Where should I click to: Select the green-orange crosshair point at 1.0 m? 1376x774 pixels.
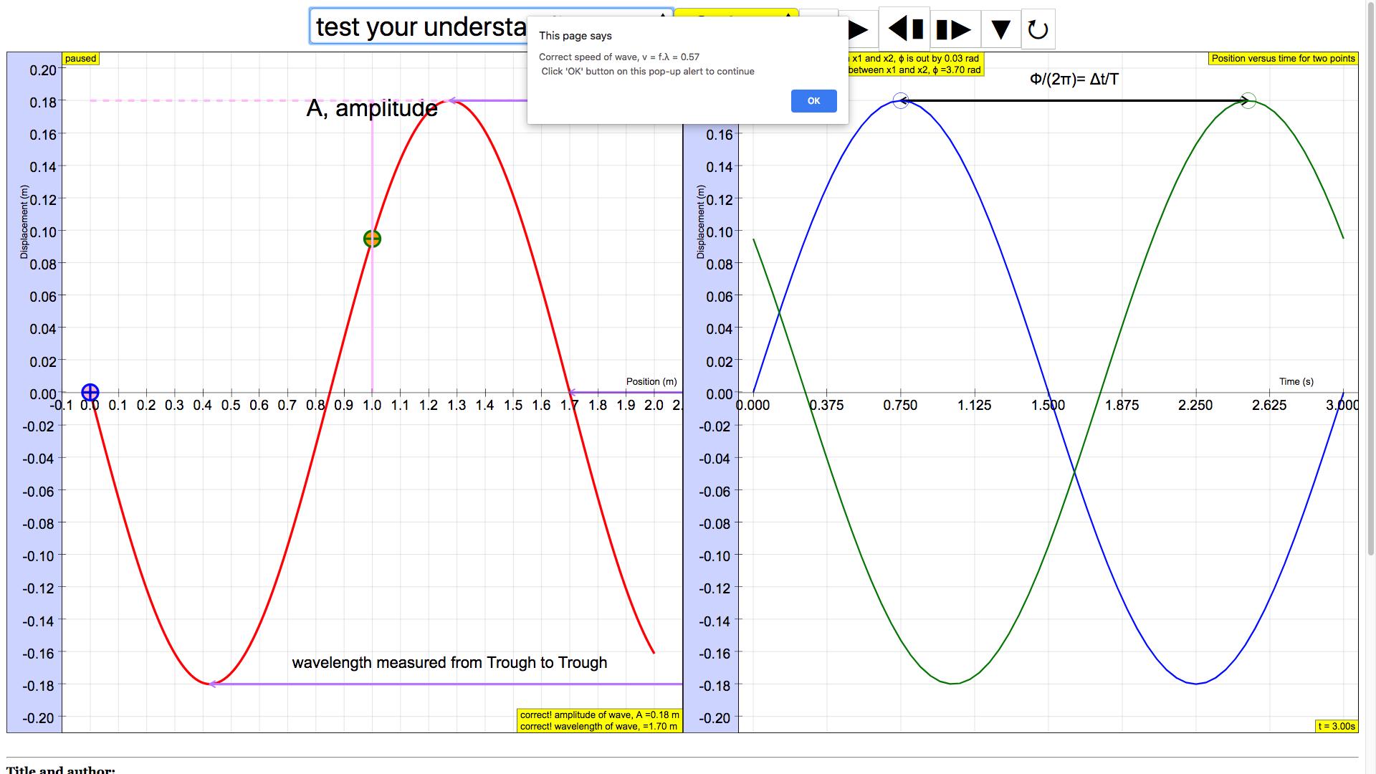372,239
